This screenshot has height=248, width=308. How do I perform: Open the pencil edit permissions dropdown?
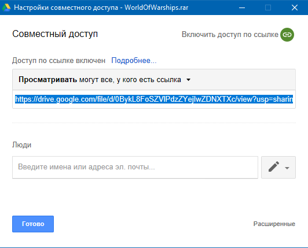pyautogui.click(x=278, y=168)
